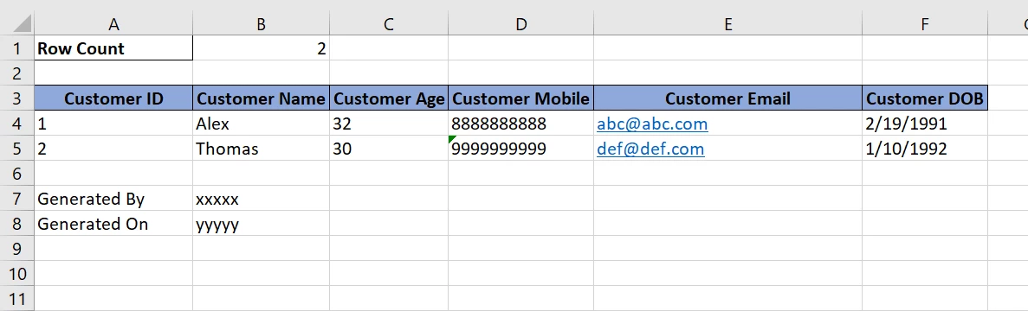Select row 5 header
This screenshot has height=311, width=1028.
(17, 149)
